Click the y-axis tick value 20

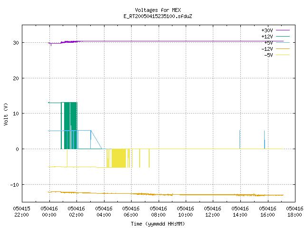(16, 78)
